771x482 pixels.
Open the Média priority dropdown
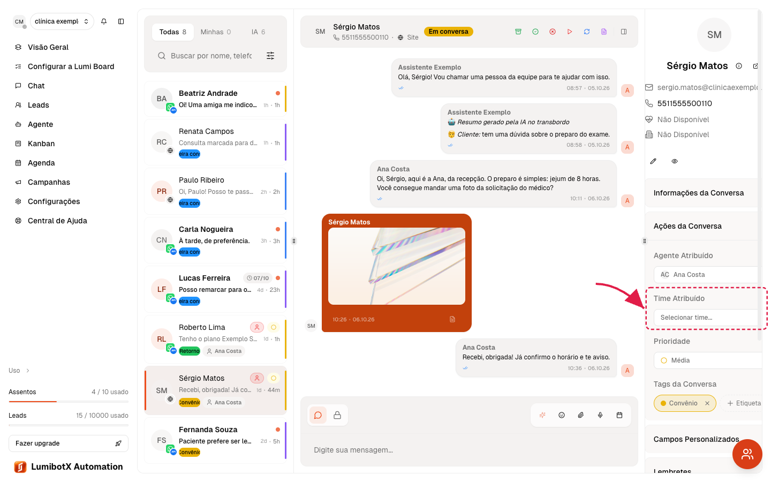click(707, 360)
